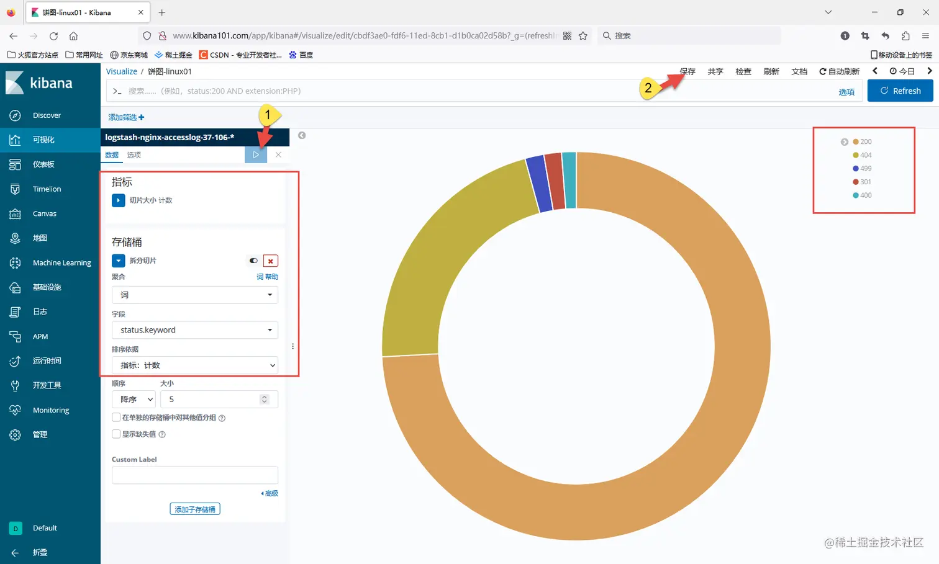Screen dimensions: 939x564
Task: Click the blue Refresh button
Action: click(x=900, y=91)
